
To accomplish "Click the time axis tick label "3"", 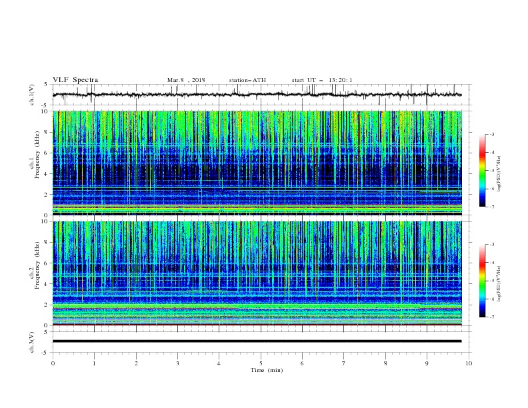I will point(177,363).
